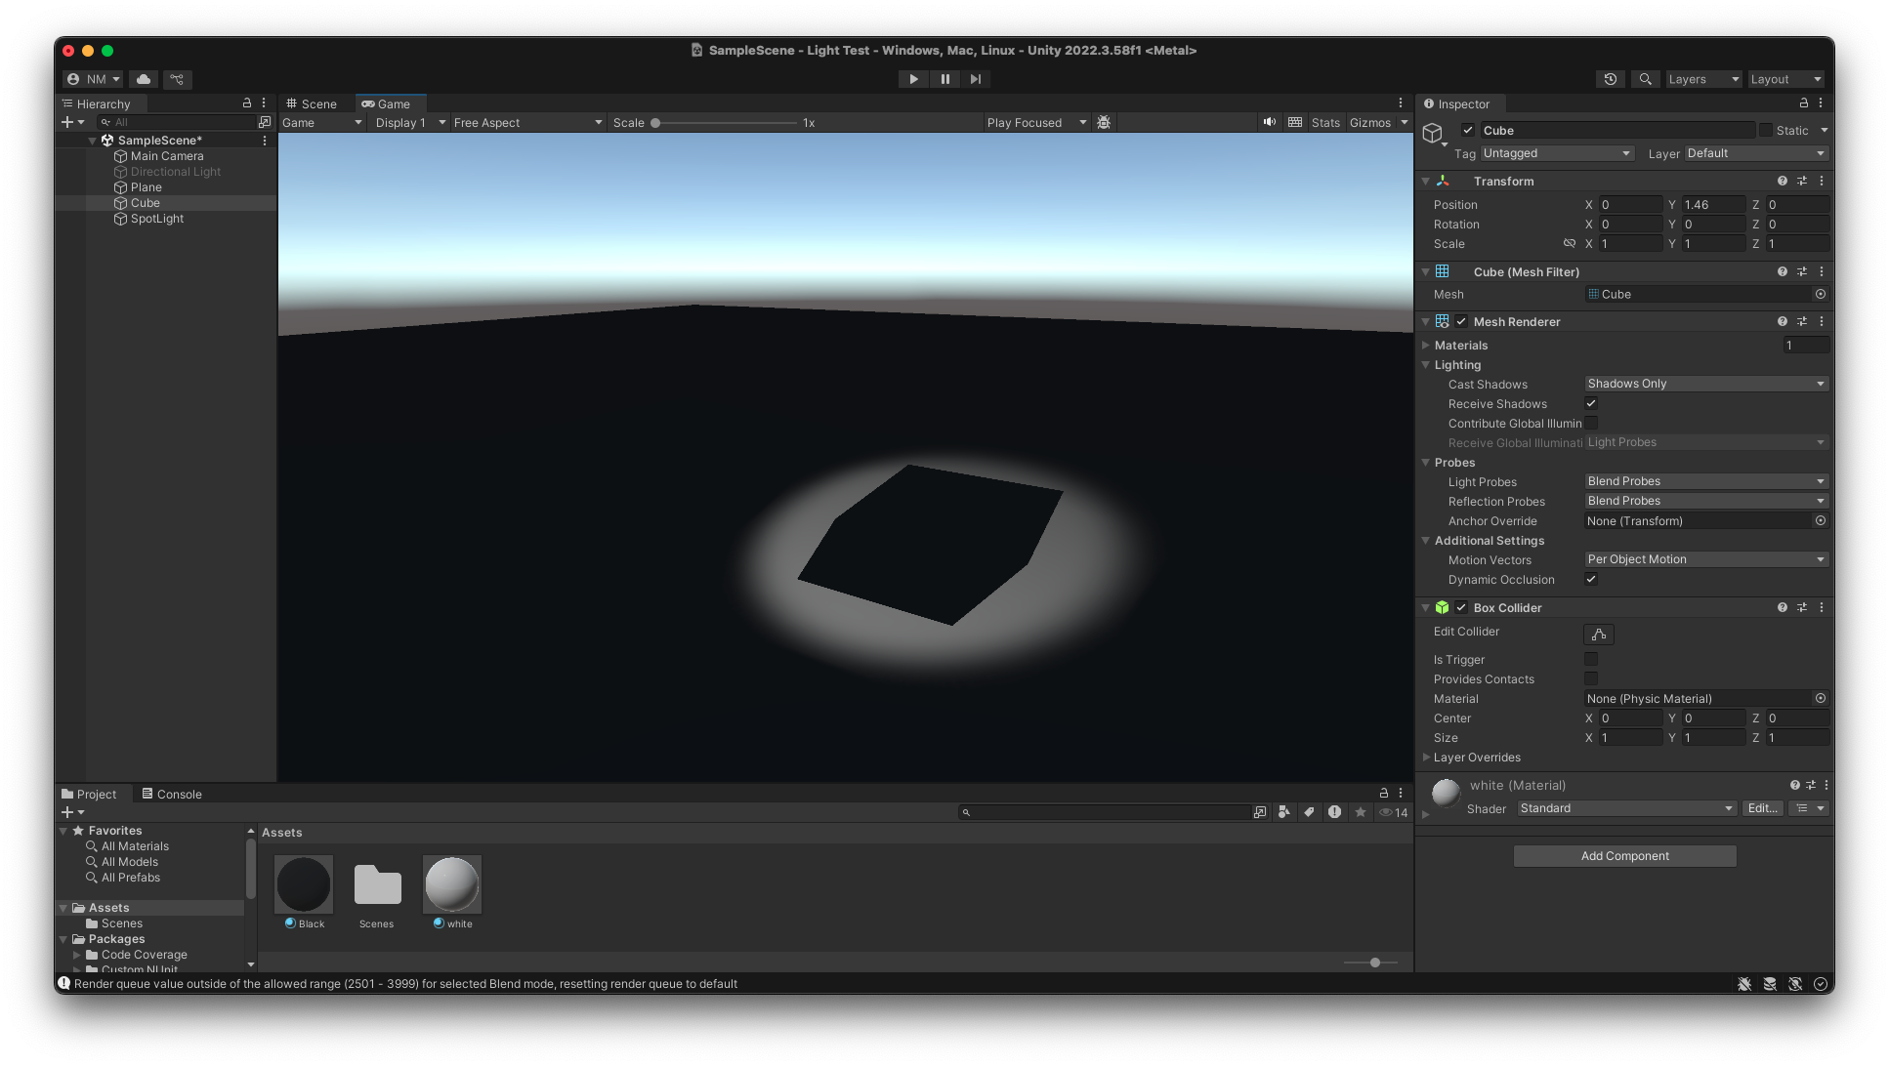Click the Stats button in the Game view
Viewport: 1889px width, 1066px height.
click(1325, 122)
